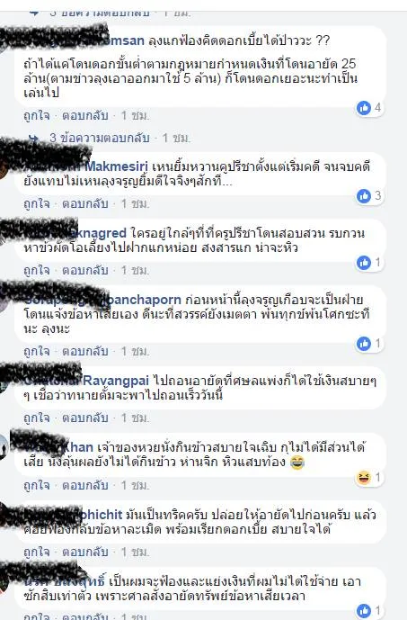Like the comment about ดอกเบี้ย 25 ล้าน

36,115
